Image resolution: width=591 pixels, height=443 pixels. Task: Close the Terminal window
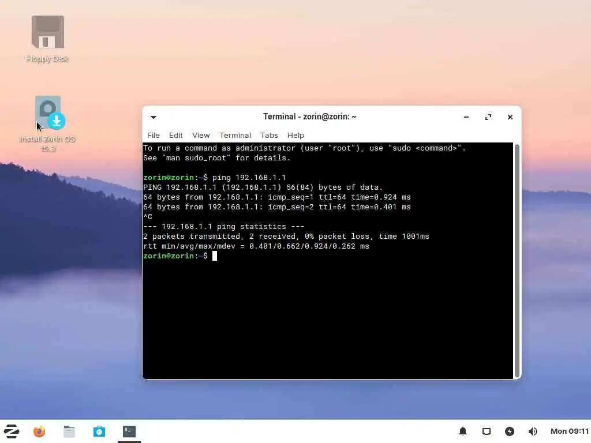point(510,117)
